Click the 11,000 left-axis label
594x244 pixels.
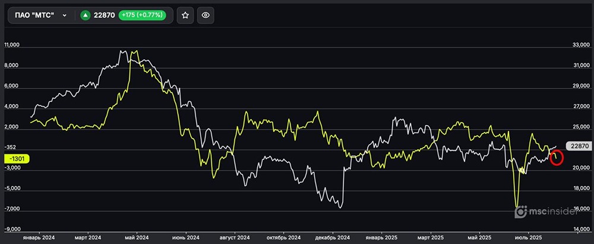coord(12,45)
